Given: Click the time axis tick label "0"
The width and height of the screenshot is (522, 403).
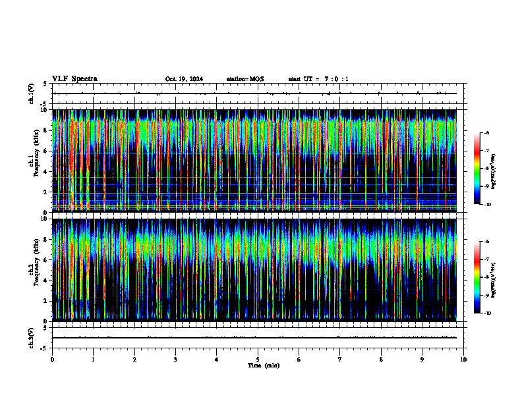Looking at the screenshot, I should (x=52, y=360).
